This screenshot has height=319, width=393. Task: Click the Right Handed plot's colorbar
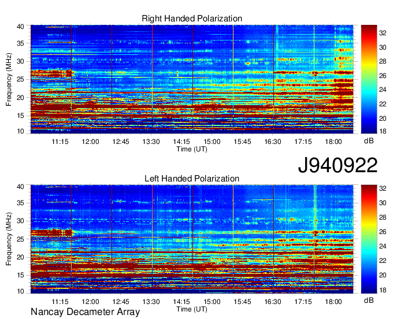click(369, 79)
